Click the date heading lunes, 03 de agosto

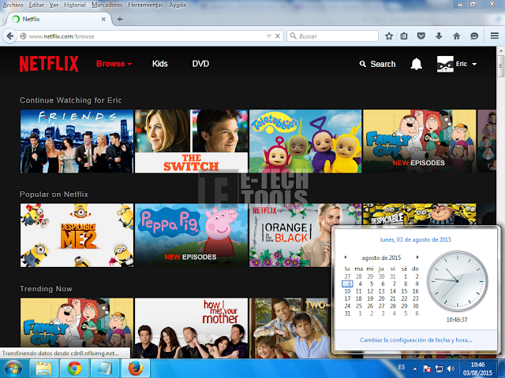[x=416, y=239]
